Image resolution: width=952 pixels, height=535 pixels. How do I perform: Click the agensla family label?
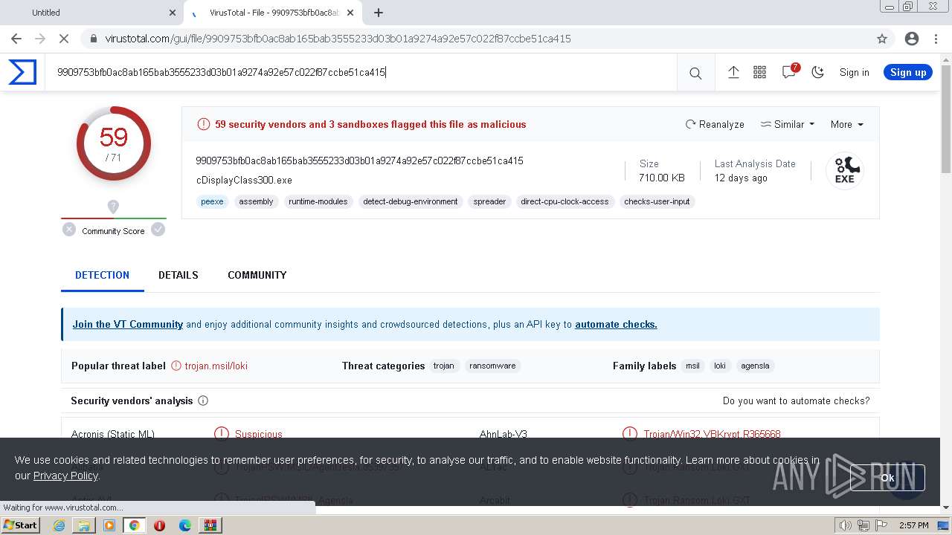(755, 366)
